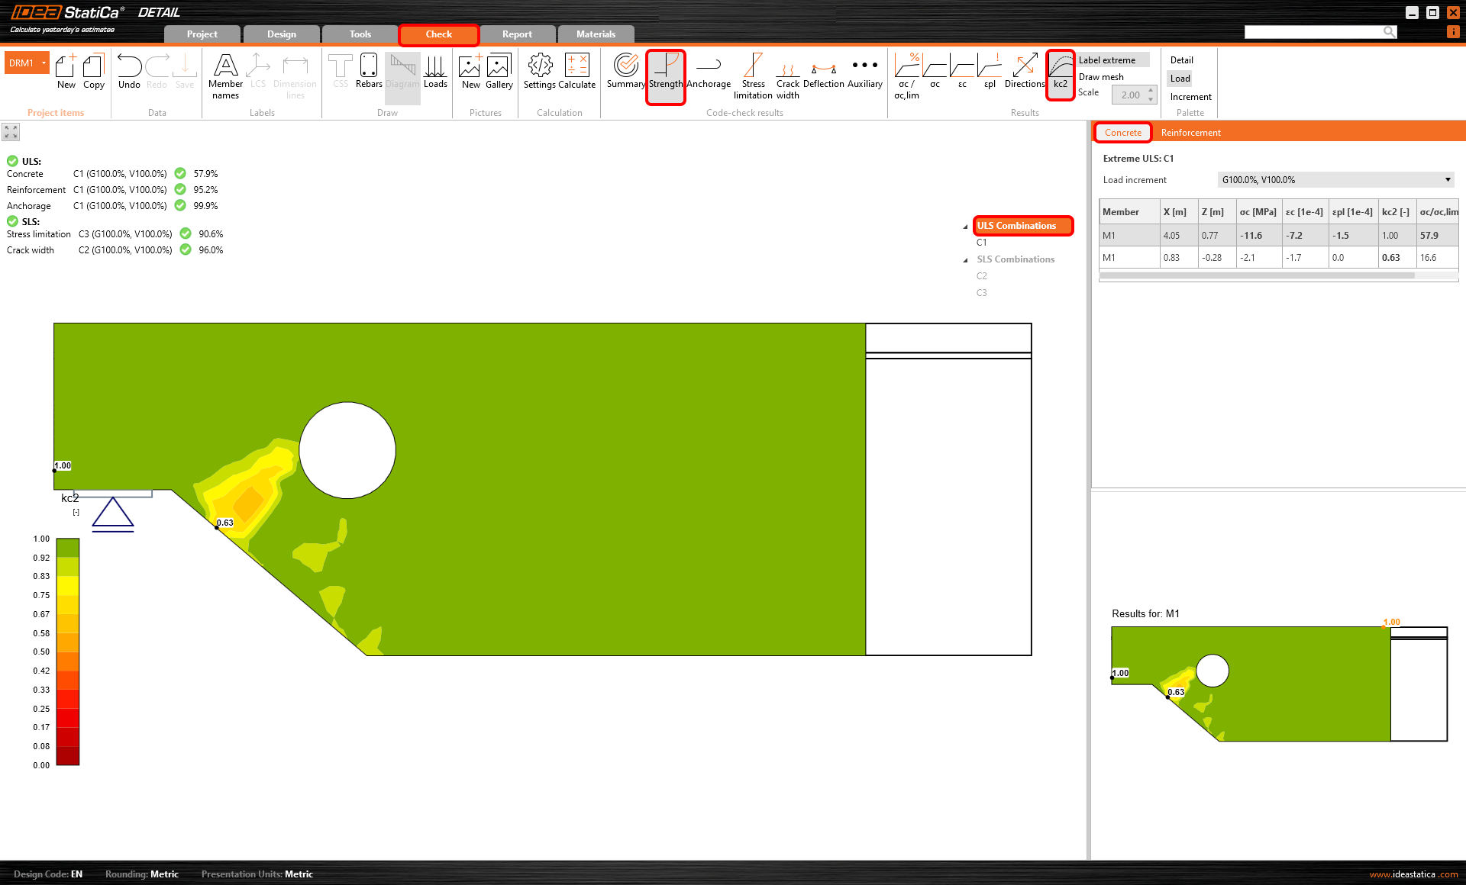Show Deflection results
This screenshot has width=1466, height=885.
point(823,72)
